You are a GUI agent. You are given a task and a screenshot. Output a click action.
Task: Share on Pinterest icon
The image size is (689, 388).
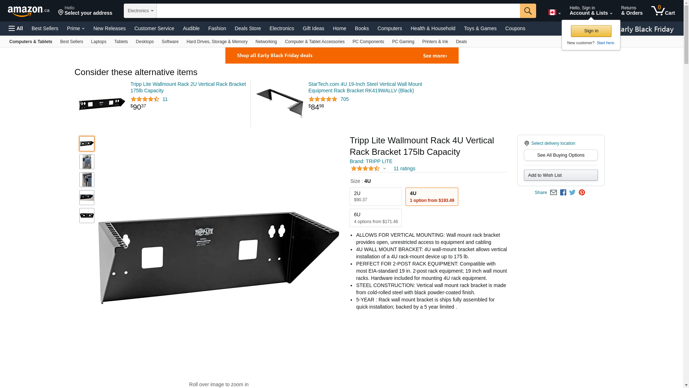point(582,193)
